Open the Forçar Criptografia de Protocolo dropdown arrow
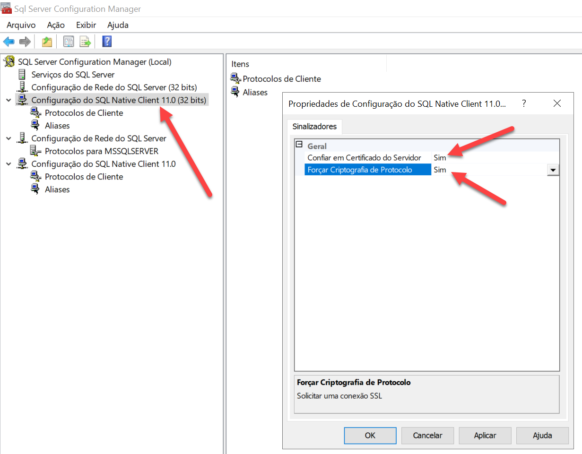This screenshot has width=582, height=454. pyautogui.click(x=553, y=170)
